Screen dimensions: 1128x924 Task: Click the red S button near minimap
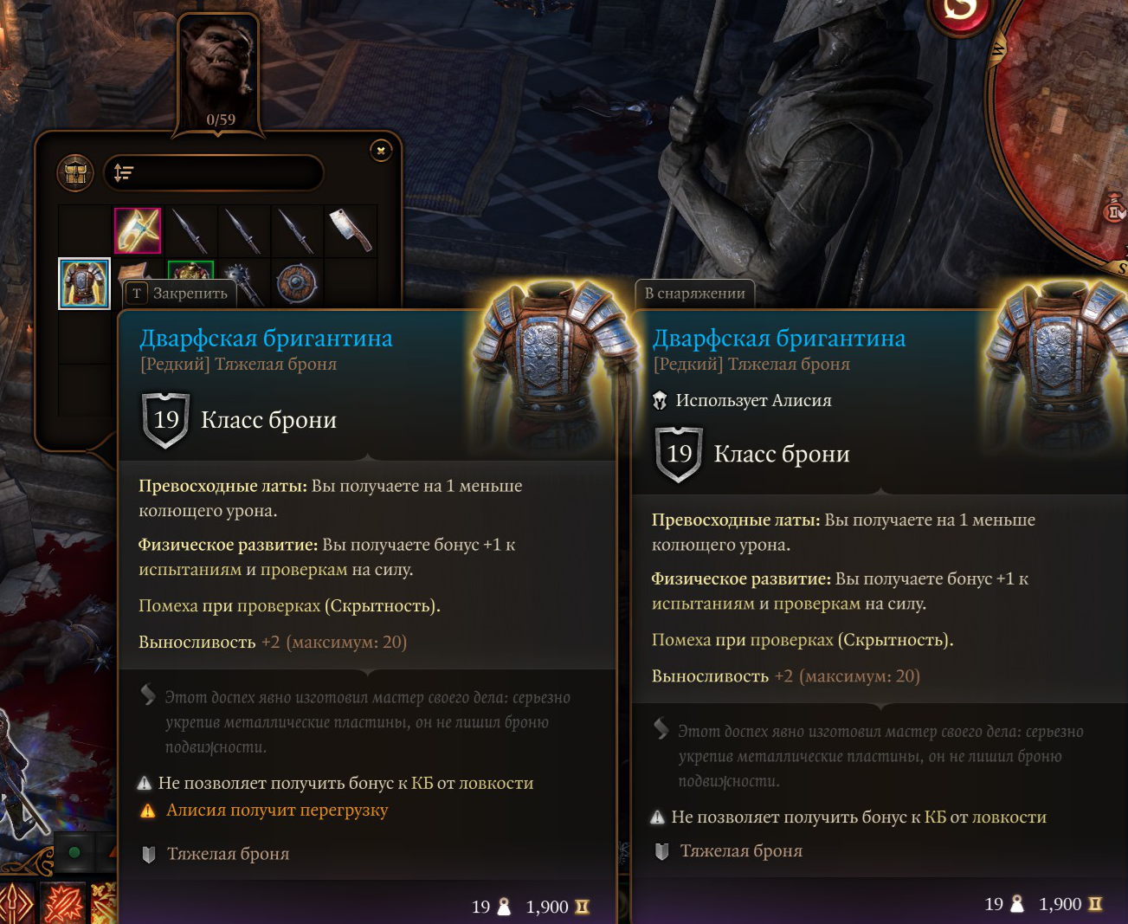pyautogui.click(x=959, y=10)
